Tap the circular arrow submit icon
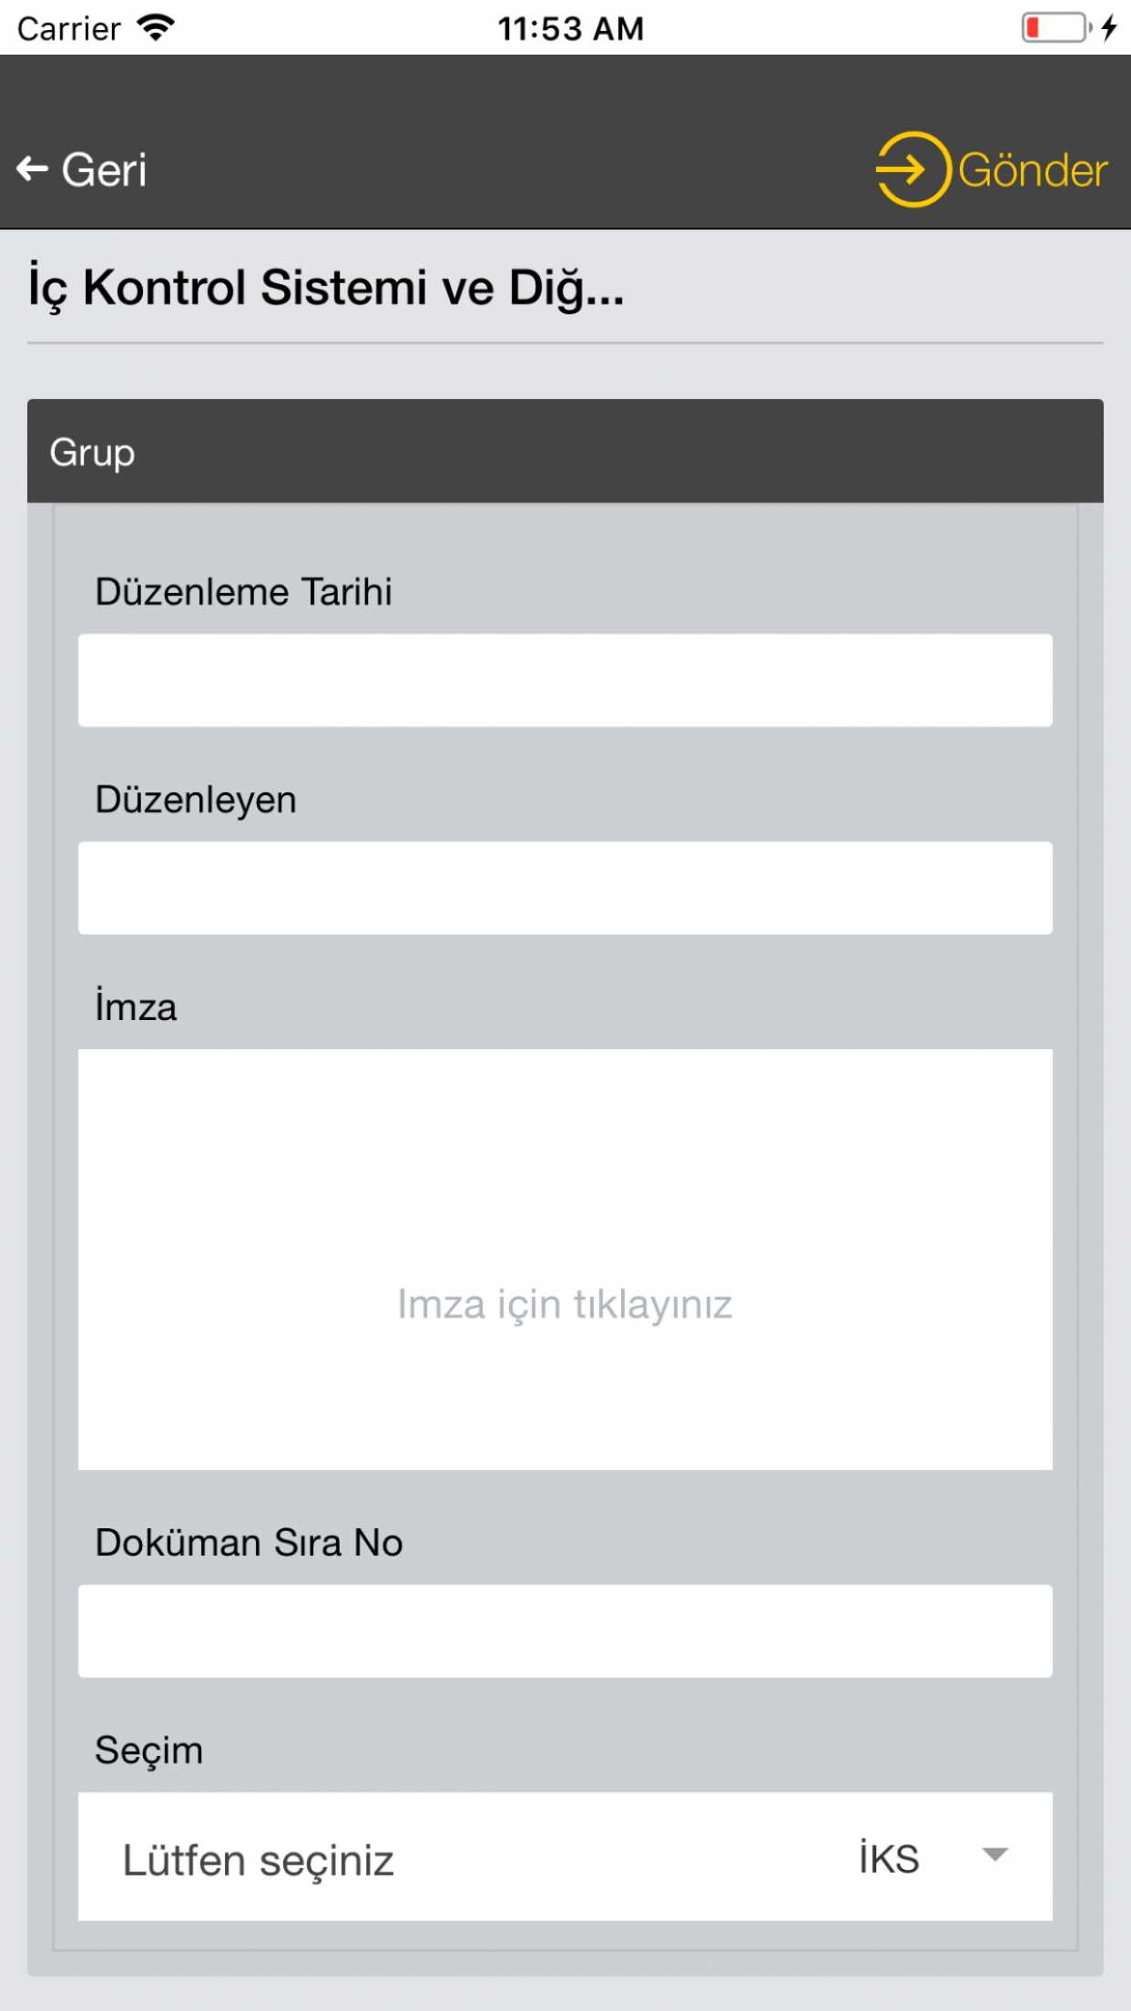This screenshot has height=2011, width=1131. coord(912,168)
